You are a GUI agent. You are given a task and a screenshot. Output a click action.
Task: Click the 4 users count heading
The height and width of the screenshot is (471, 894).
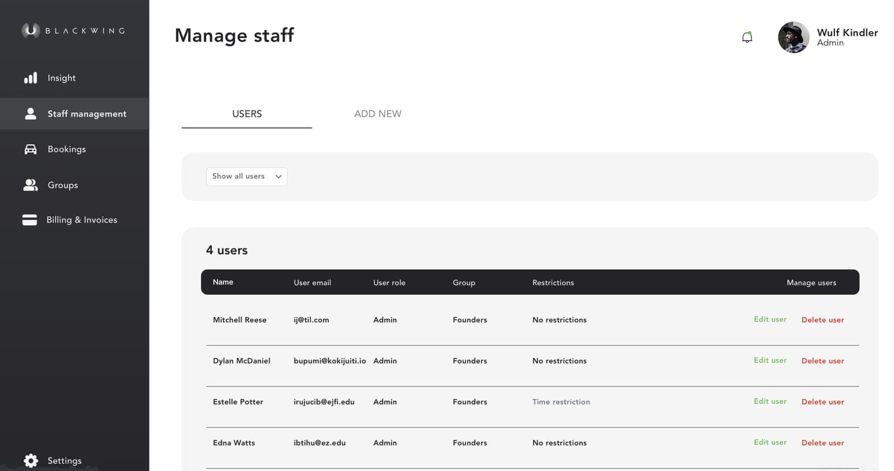(226, 250)
